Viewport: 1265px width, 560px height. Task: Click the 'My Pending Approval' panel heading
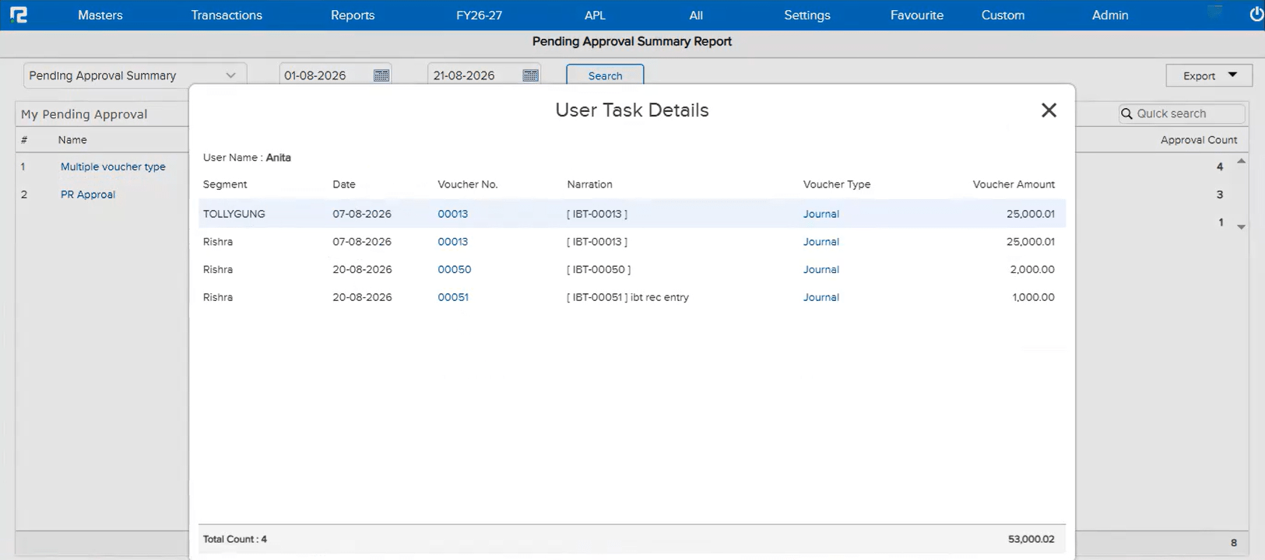(x=84, y=114)
